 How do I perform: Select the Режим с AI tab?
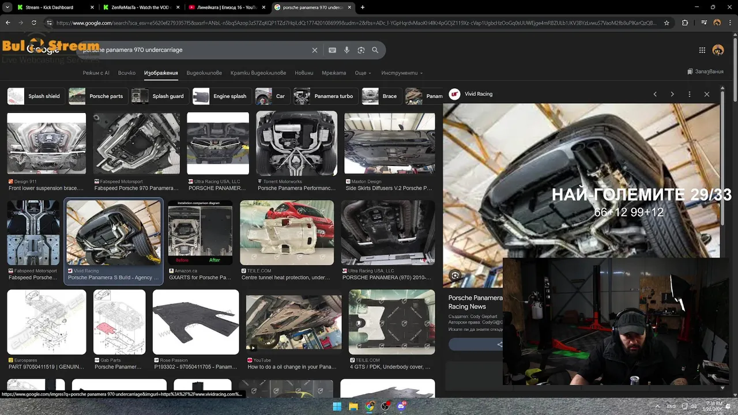(96, 73)
